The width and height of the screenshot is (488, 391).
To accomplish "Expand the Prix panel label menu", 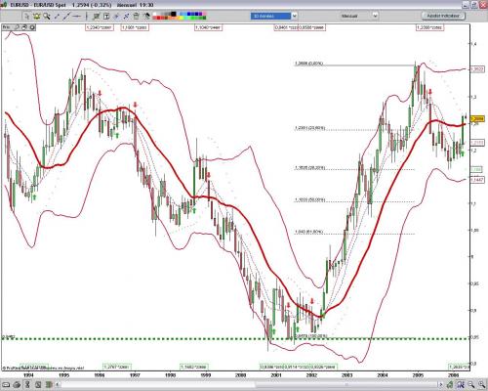I will tap(7, 27).
